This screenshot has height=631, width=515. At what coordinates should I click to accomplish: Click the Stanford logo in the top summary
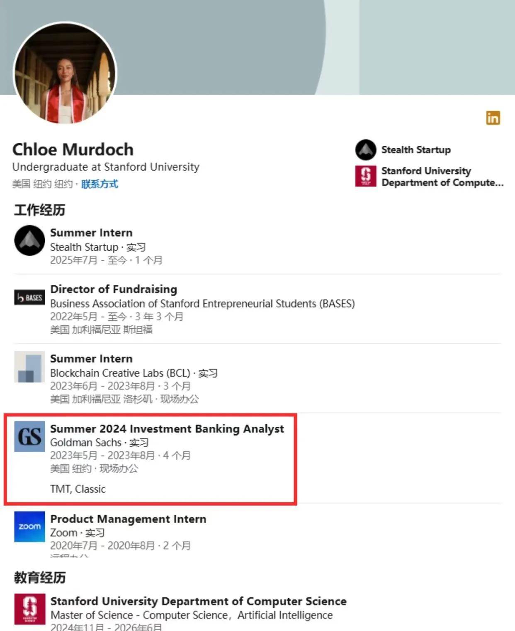pos(366,176)
